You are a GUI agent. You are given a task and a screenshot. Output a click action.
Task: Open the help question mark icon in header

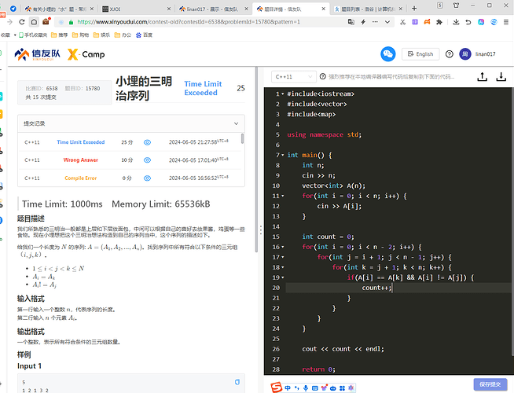coord(449,54)
